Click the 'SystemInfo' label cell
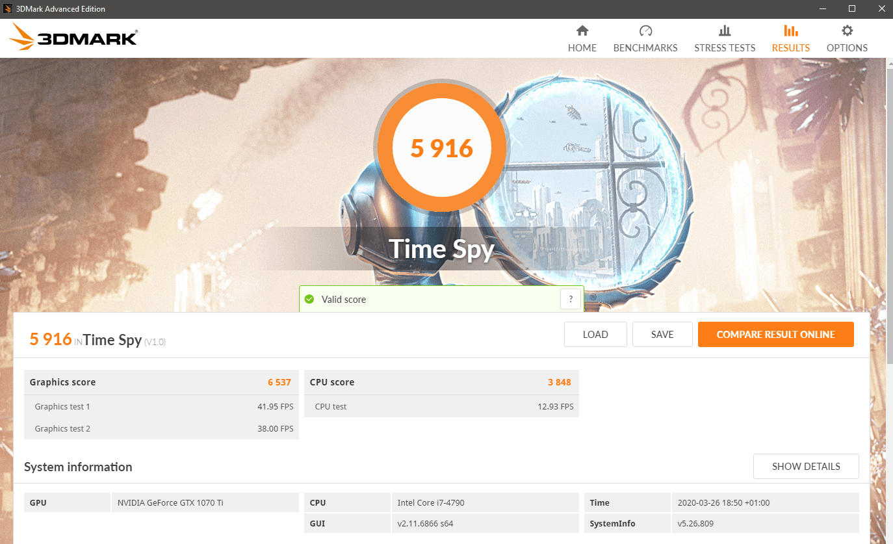Image resolution: width=893 pixels, height=544 pixels. click(x=627, y=523)
